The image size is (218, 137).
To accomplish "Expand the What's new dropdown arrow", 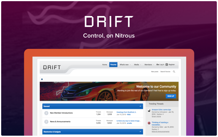I will coord(130,65).
